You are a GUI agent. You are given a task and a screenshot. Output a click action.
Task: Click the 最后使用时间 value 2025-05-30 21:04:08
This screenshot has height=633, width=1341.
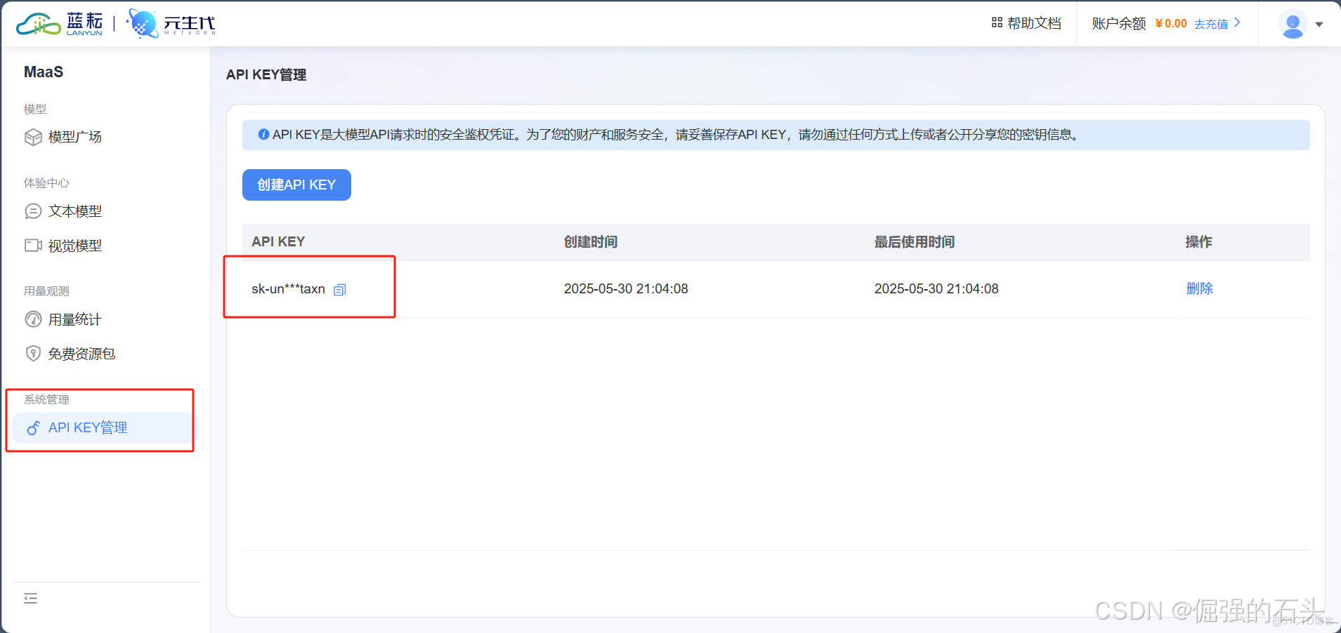pos(936,288)
